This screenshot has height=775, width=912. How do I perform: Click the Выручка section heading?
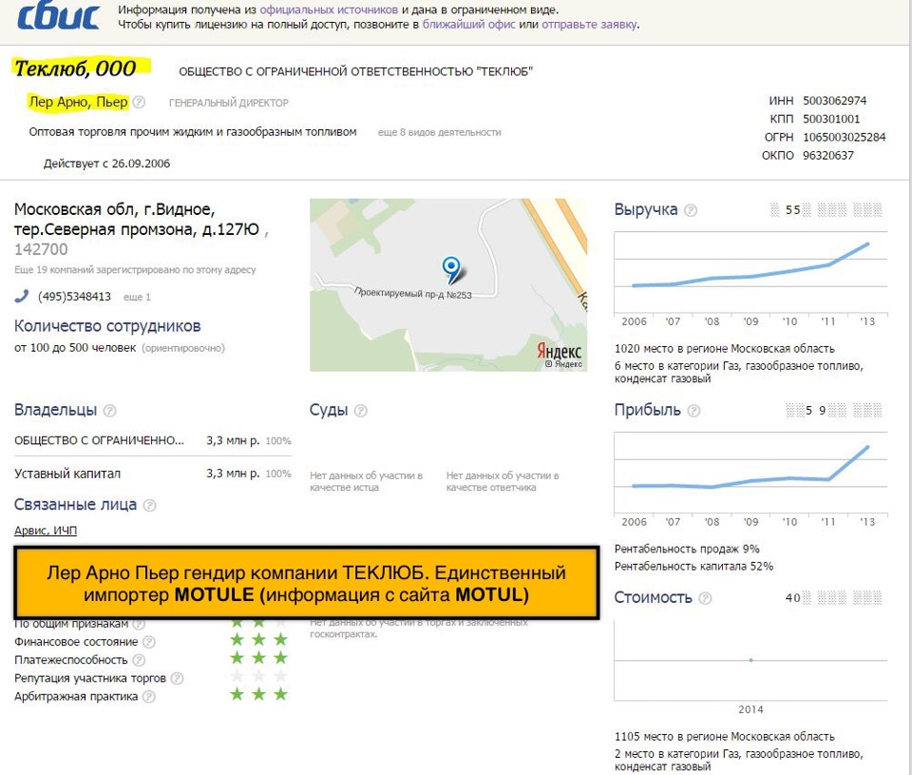point(646,209)
